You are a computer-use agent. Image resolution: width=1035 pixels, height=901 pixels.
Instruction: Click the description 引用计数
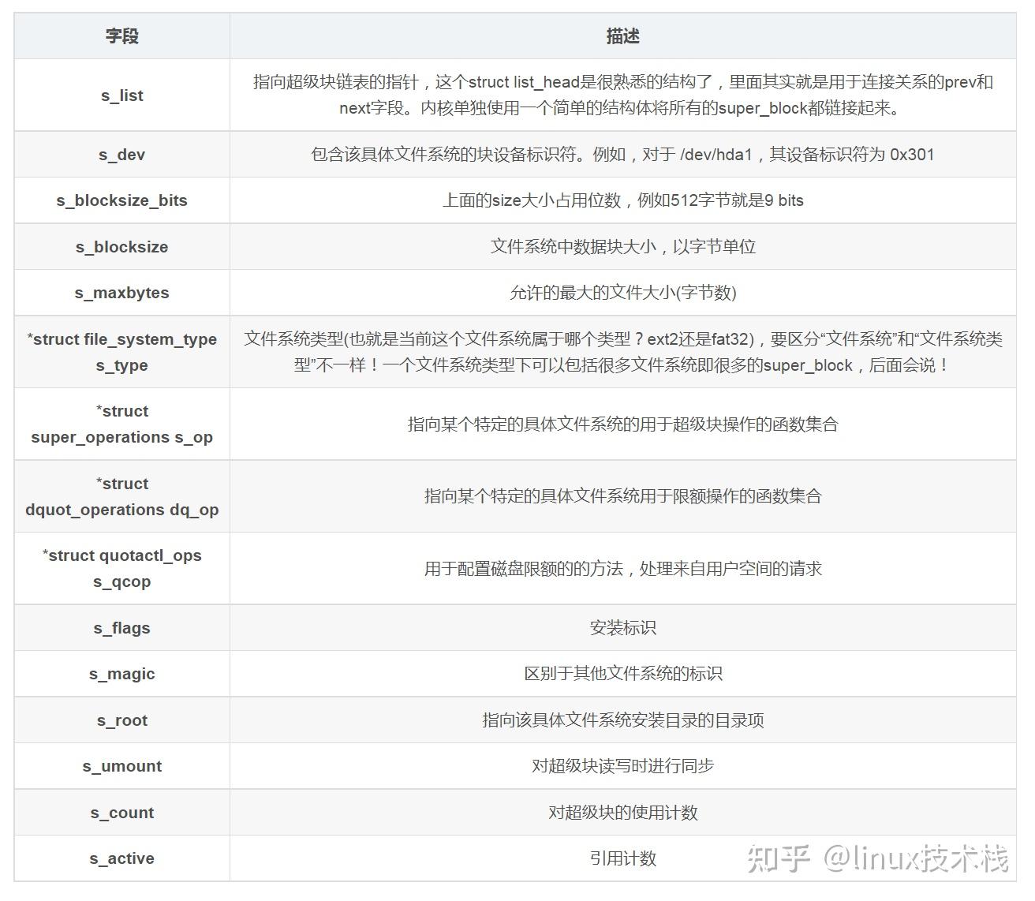coord(623,858)
